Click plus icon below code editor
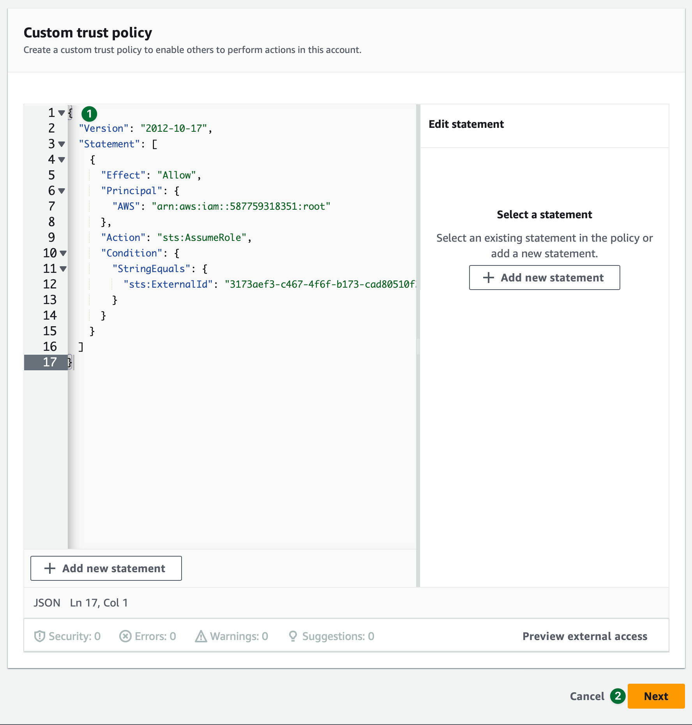Image resolution: width=692 pixels, height=725 pixels. tap(49, 568)
